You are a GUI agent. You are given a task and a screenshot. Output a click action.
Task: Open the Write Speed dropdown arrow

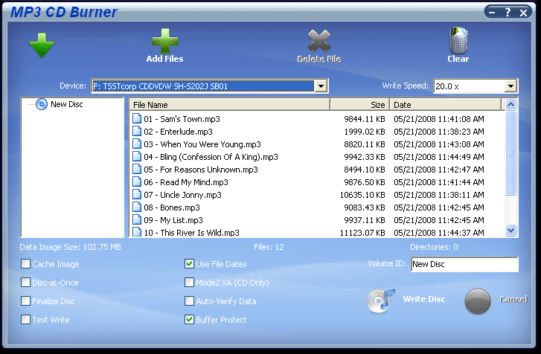tap(510, 86)
